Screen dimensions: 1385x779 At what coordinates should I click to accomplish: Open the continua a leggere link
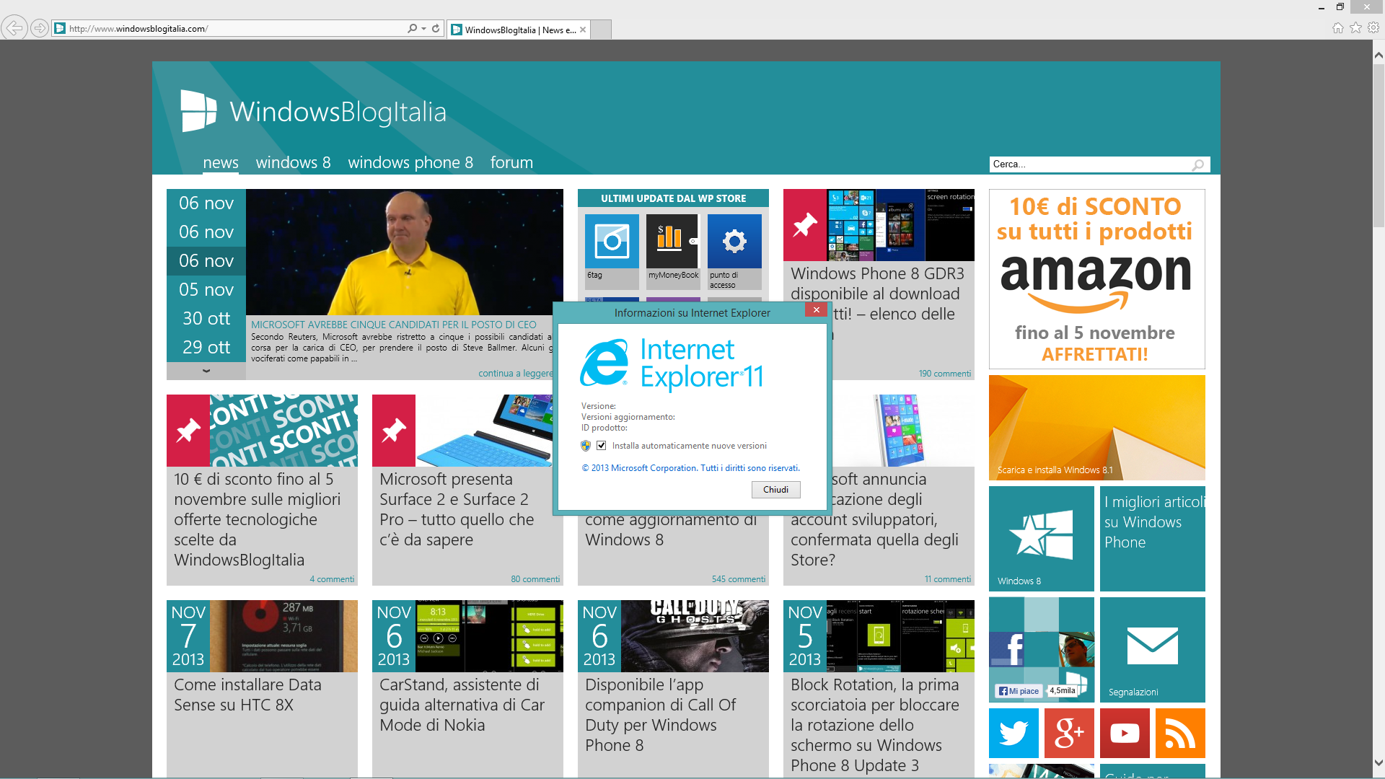(x=515, y=374)
